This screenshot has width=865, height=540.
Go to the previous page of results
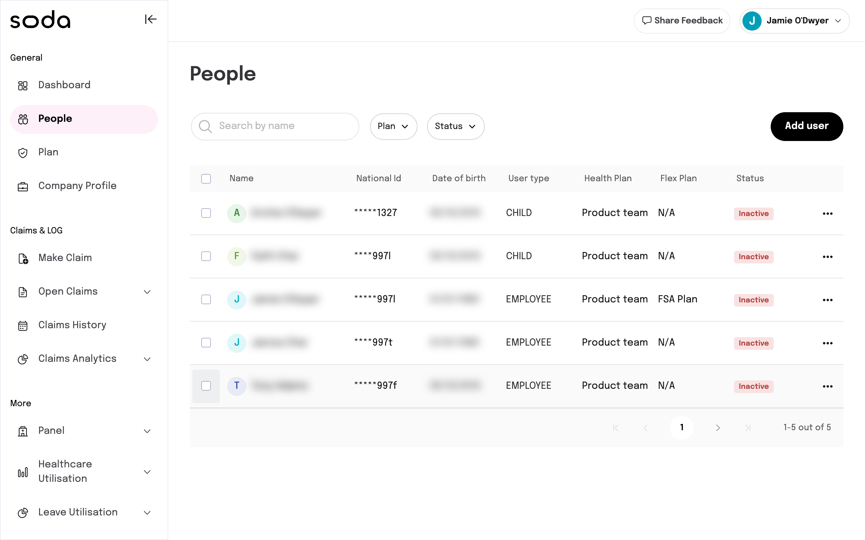click(645, 427)
